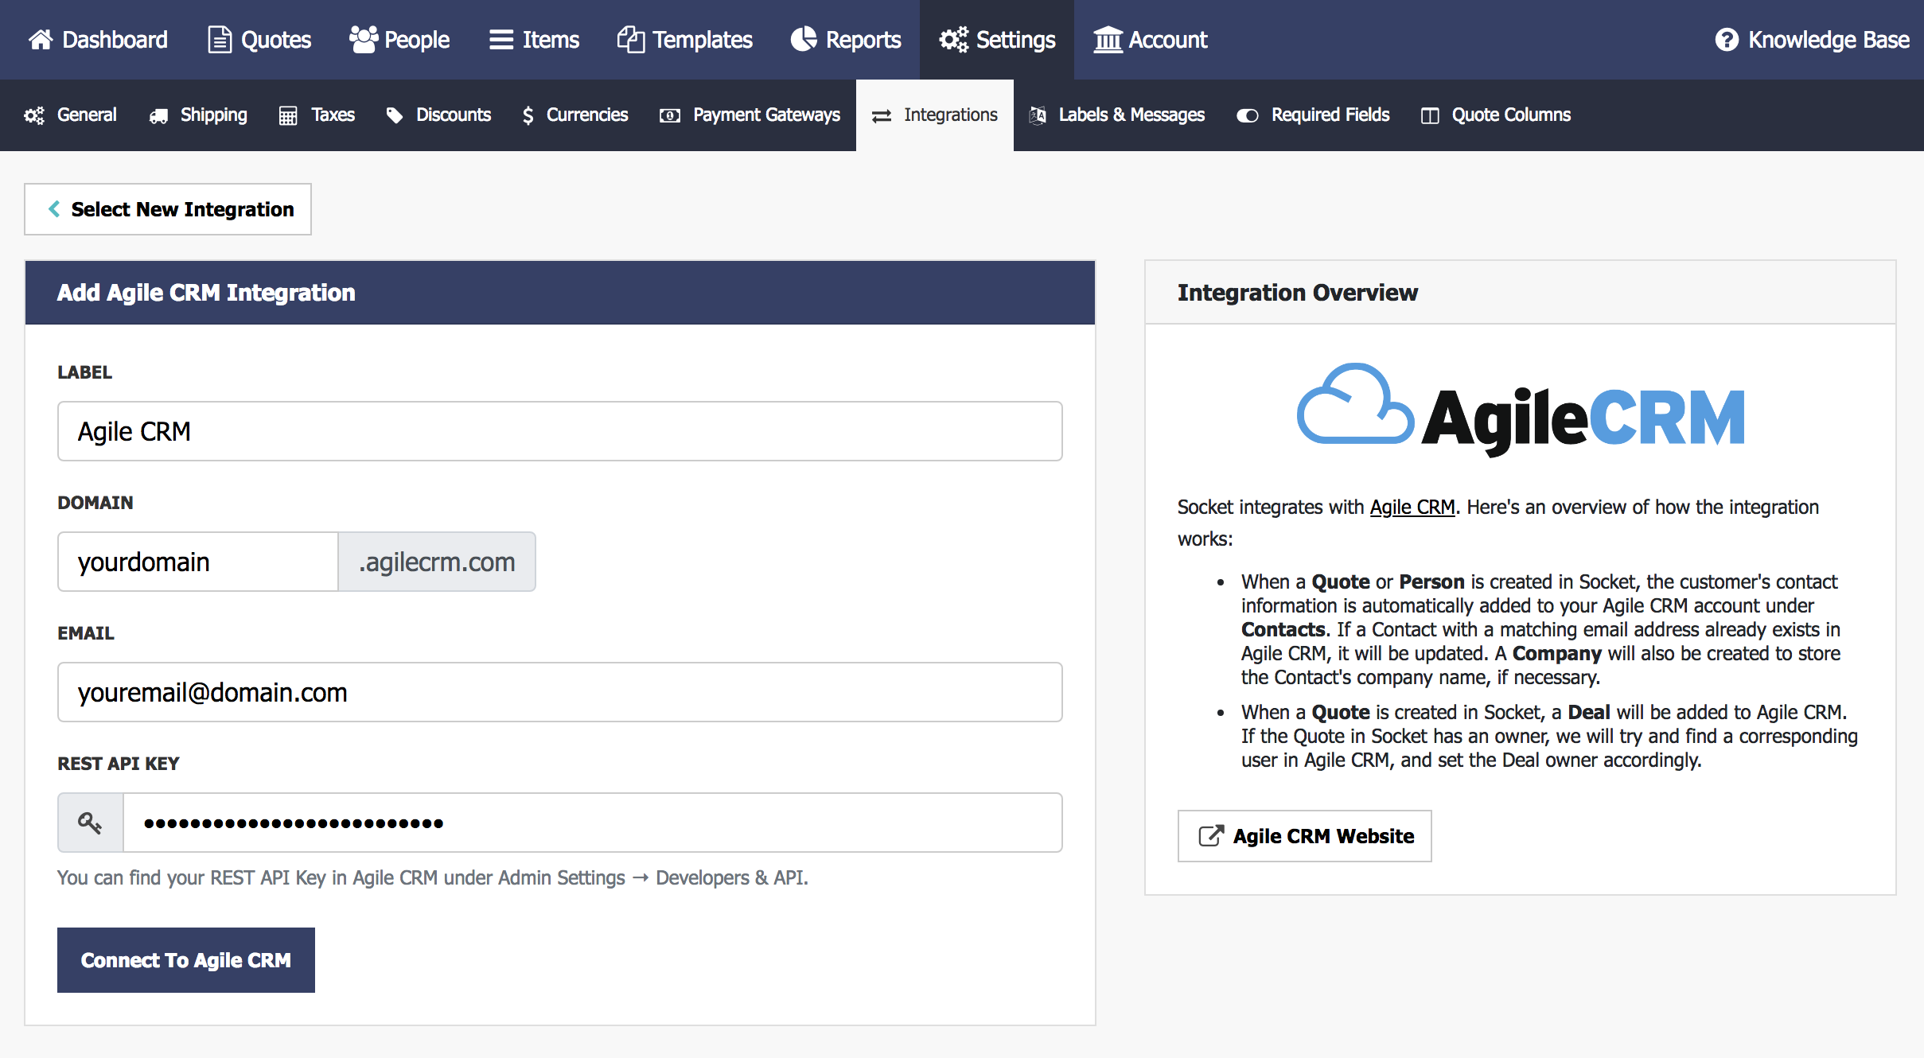Click the Templates copy icon
This screenshot has height=1058, width=1924.
click(630, 39)
